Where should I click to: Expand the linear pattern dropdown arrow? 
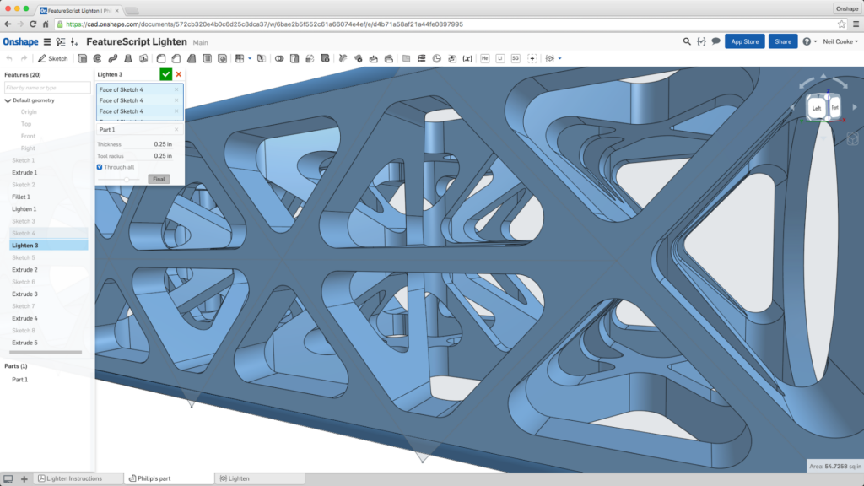(250, 58)
